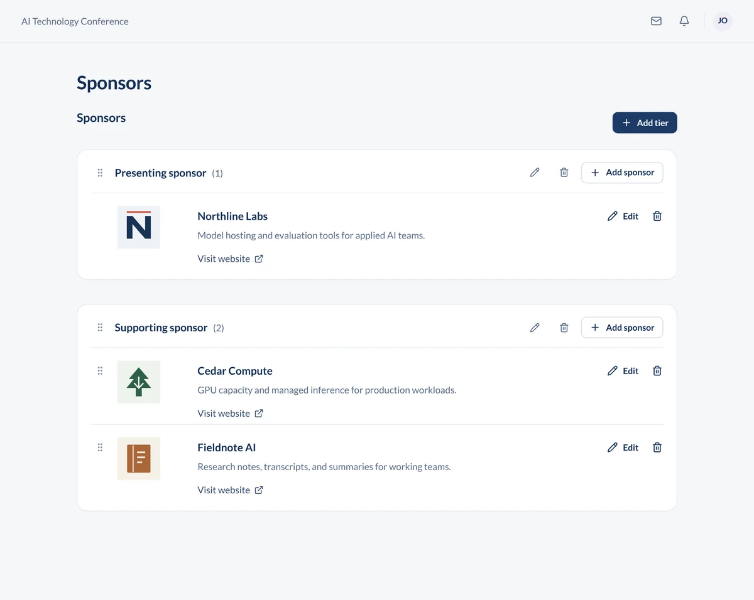Select the Cedar Compute name
The image size is (754, 600).
pyautogui.click(x=235, y=371)
